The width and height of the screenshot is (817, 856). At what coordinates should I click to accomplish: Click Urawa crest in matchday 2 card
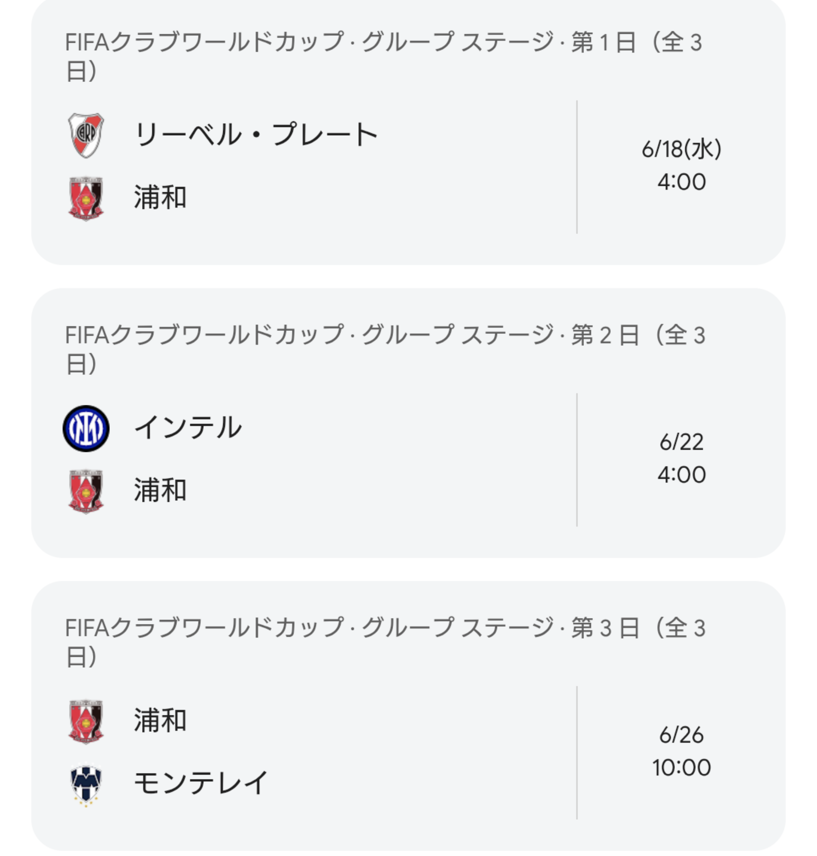86,491
